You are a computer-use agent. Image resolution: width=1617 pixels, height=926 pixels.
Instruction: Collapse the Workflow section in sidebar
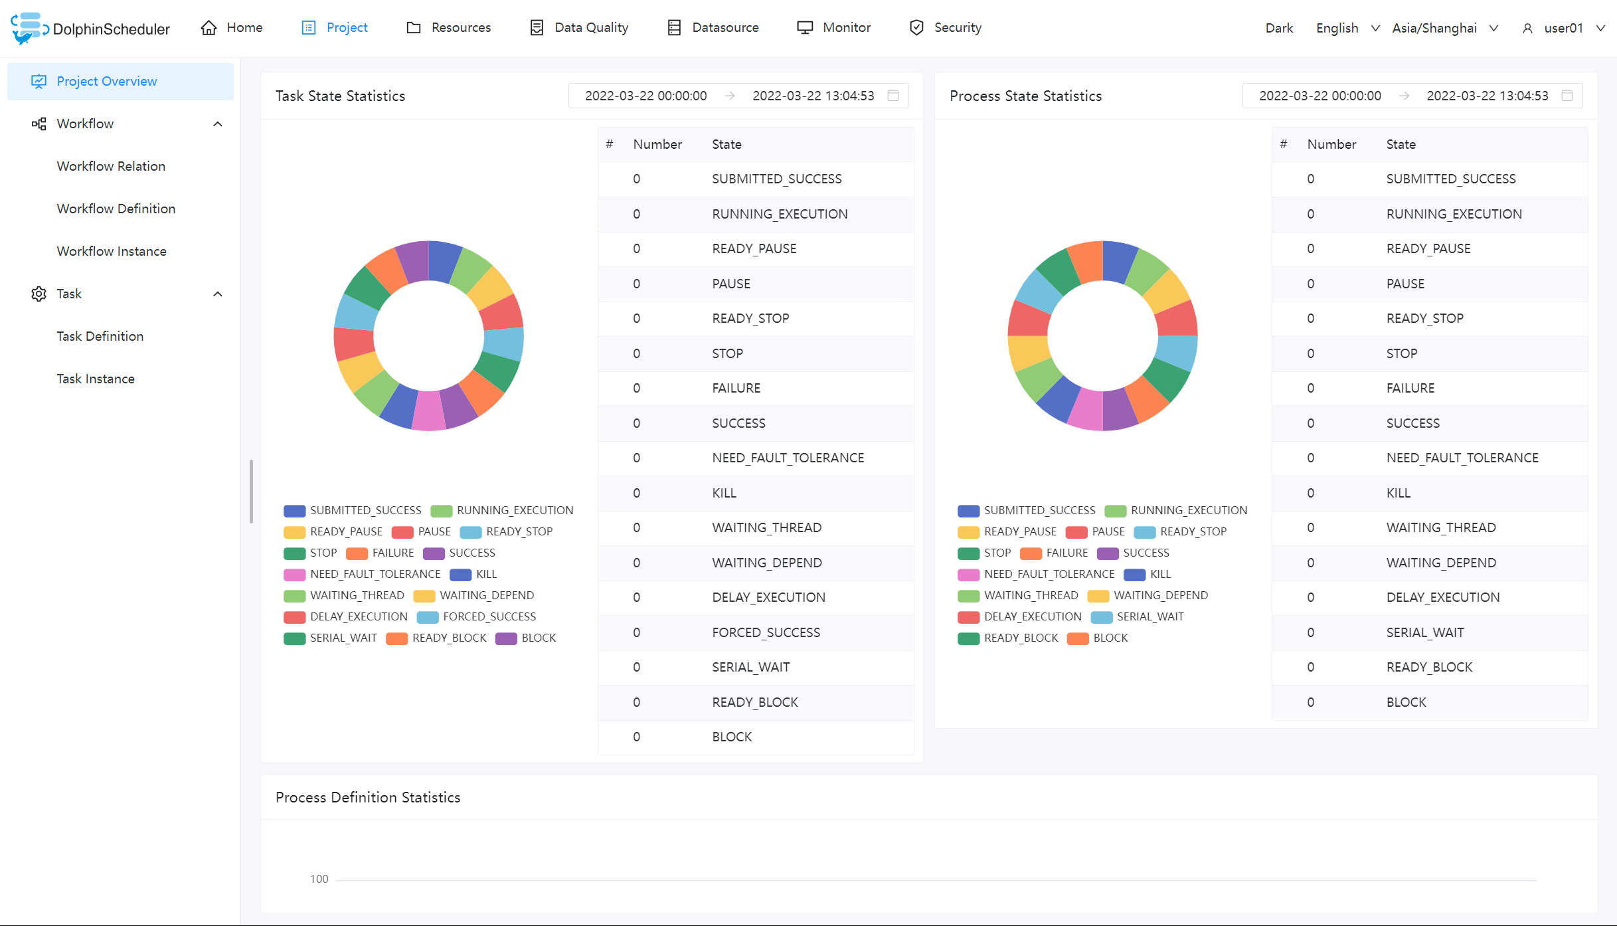click(x=218, y=124)
